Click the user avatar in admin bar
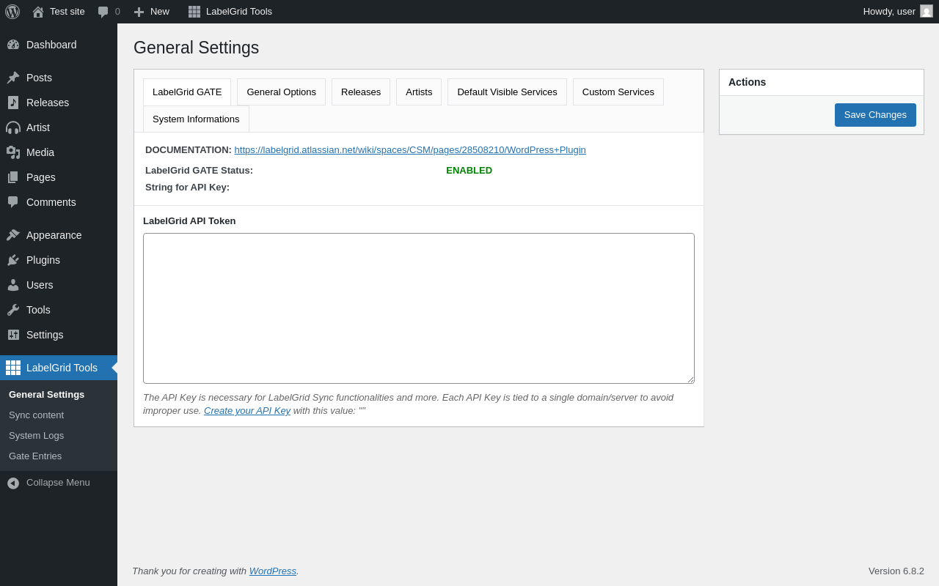This screenshot has width=939, height=586. pos(927,12)
